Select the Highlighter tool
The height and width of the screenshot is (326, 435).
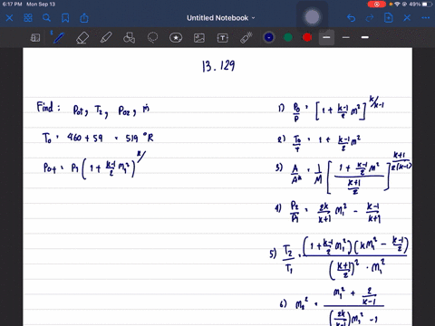tap(106, 38)
